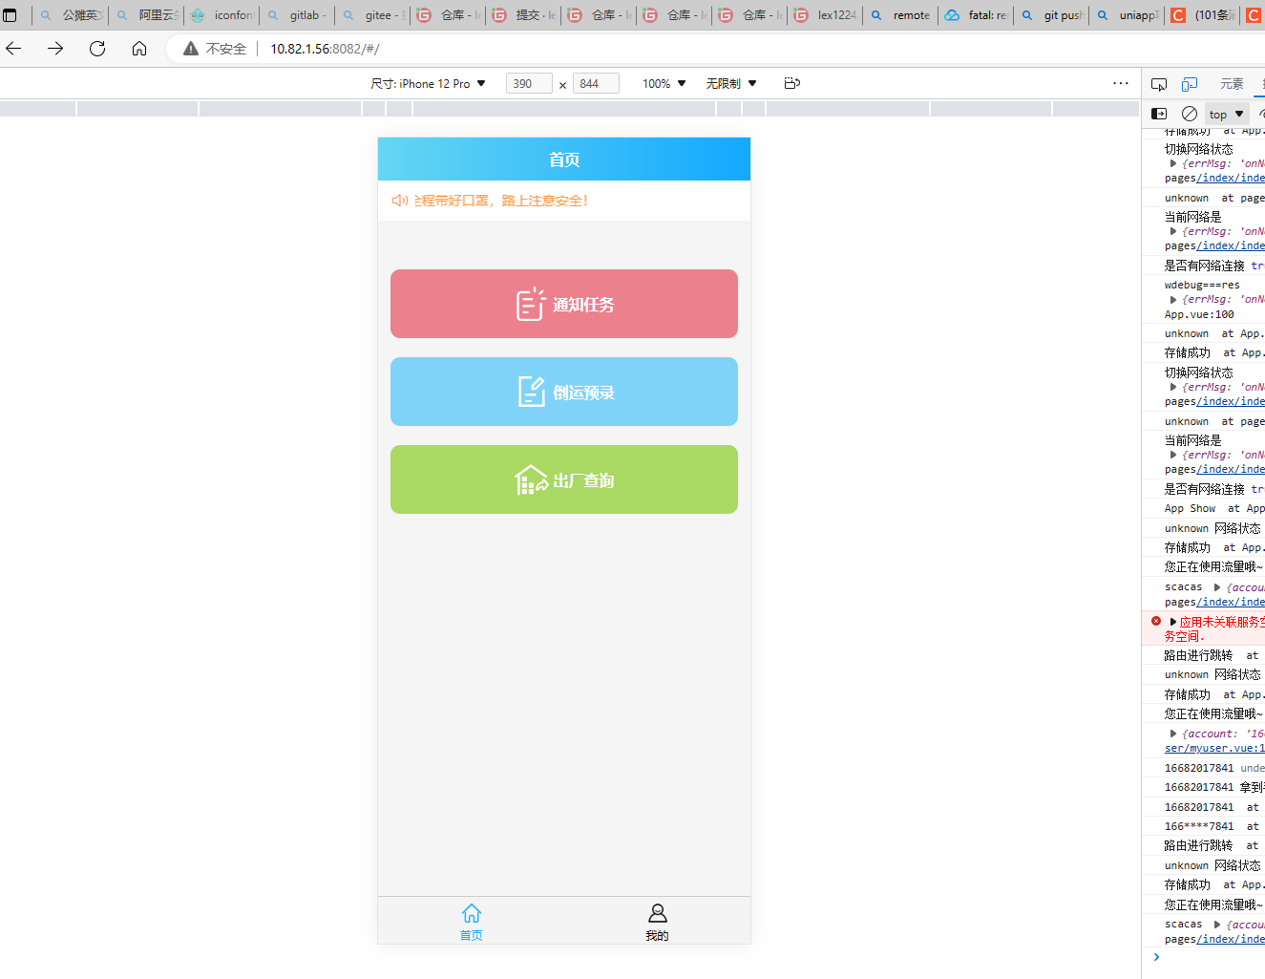The width and height of the screenshot is (1265, 979).
Task: Clear the console with the circle-slash icon
Action: [1190, 114]
